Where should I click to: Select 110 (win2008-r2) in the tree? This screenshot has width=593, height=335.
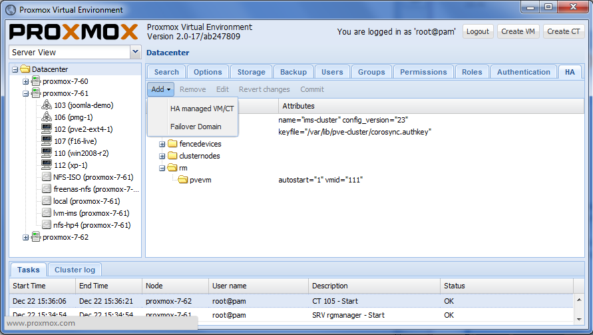point(81,153)
